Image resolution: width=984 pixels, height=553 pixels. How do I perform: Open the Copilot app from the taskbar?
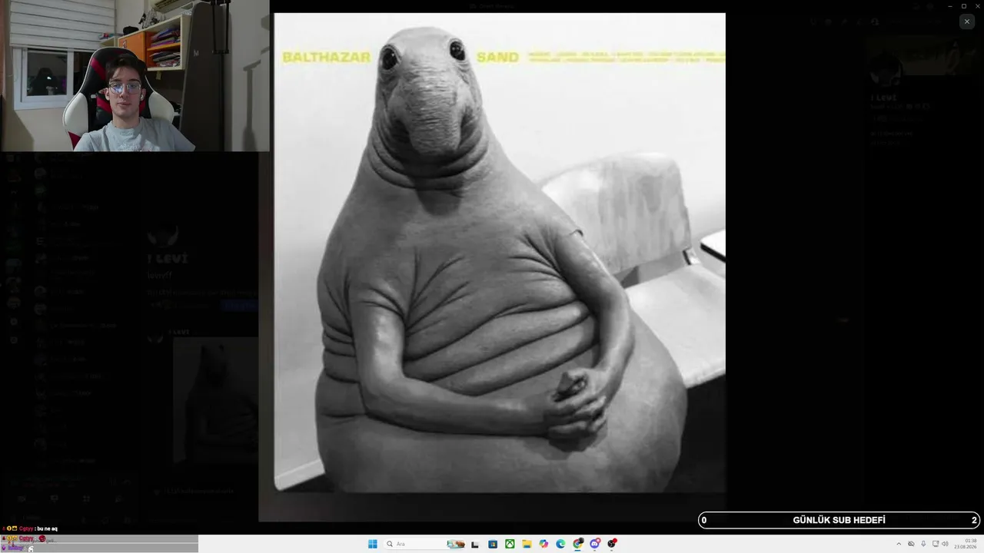pos(544,544)
